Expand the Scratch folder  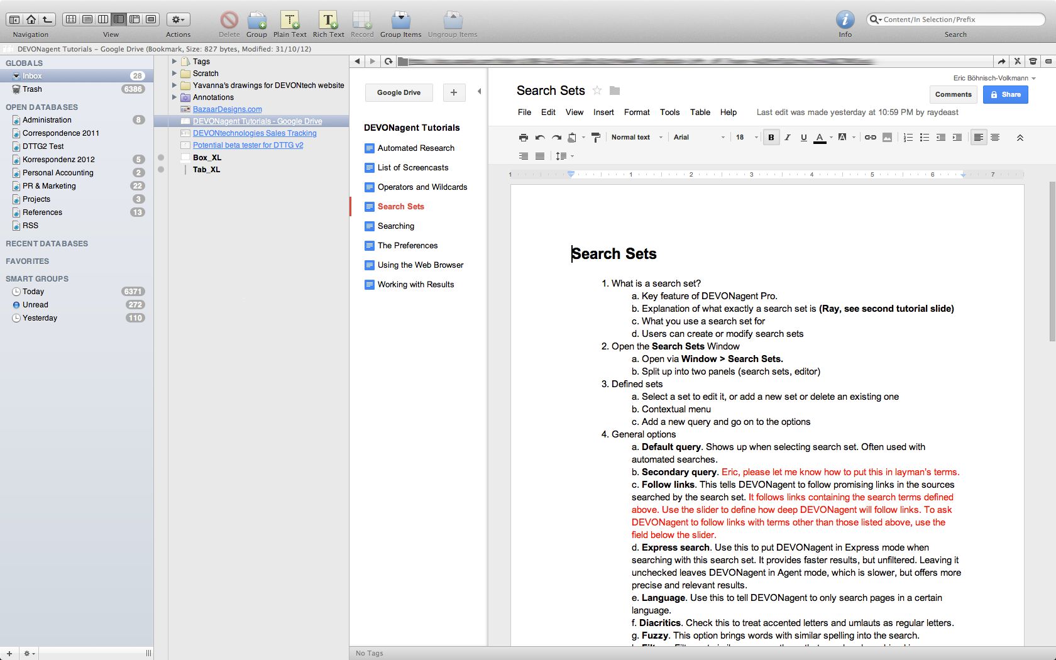point(174,74)
